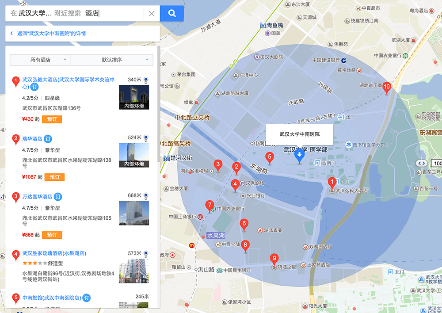Clear the search box with the X
The height and width of the screenshot is (313, 442).
coord(152,13)
